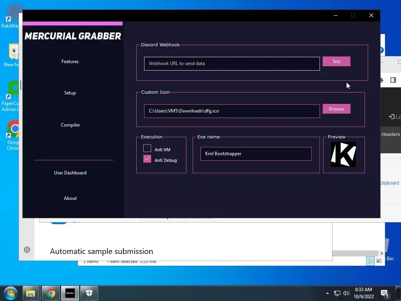Switch Explorer to large icons view
Viewport: 401px width, 301px height.
click(x=379, y=261)
